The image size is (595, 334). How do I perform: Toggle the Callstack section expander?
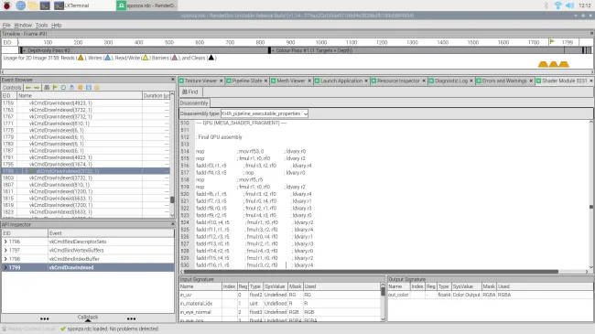click(88, 318)
